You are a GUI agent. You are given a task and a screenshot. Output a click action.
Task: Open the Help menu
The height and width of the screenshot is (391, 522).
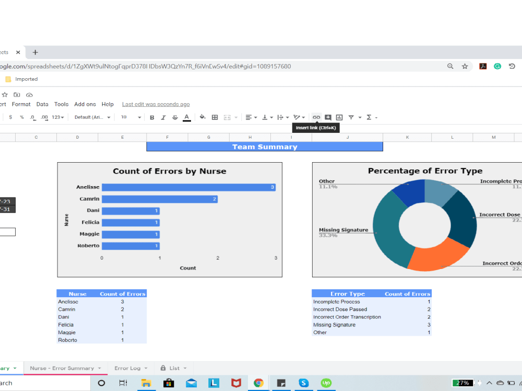pos(108,104)
